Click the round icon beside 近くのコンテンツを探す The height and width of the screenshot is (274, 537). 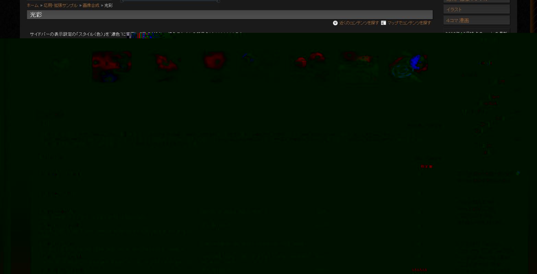tap(335, 23)
